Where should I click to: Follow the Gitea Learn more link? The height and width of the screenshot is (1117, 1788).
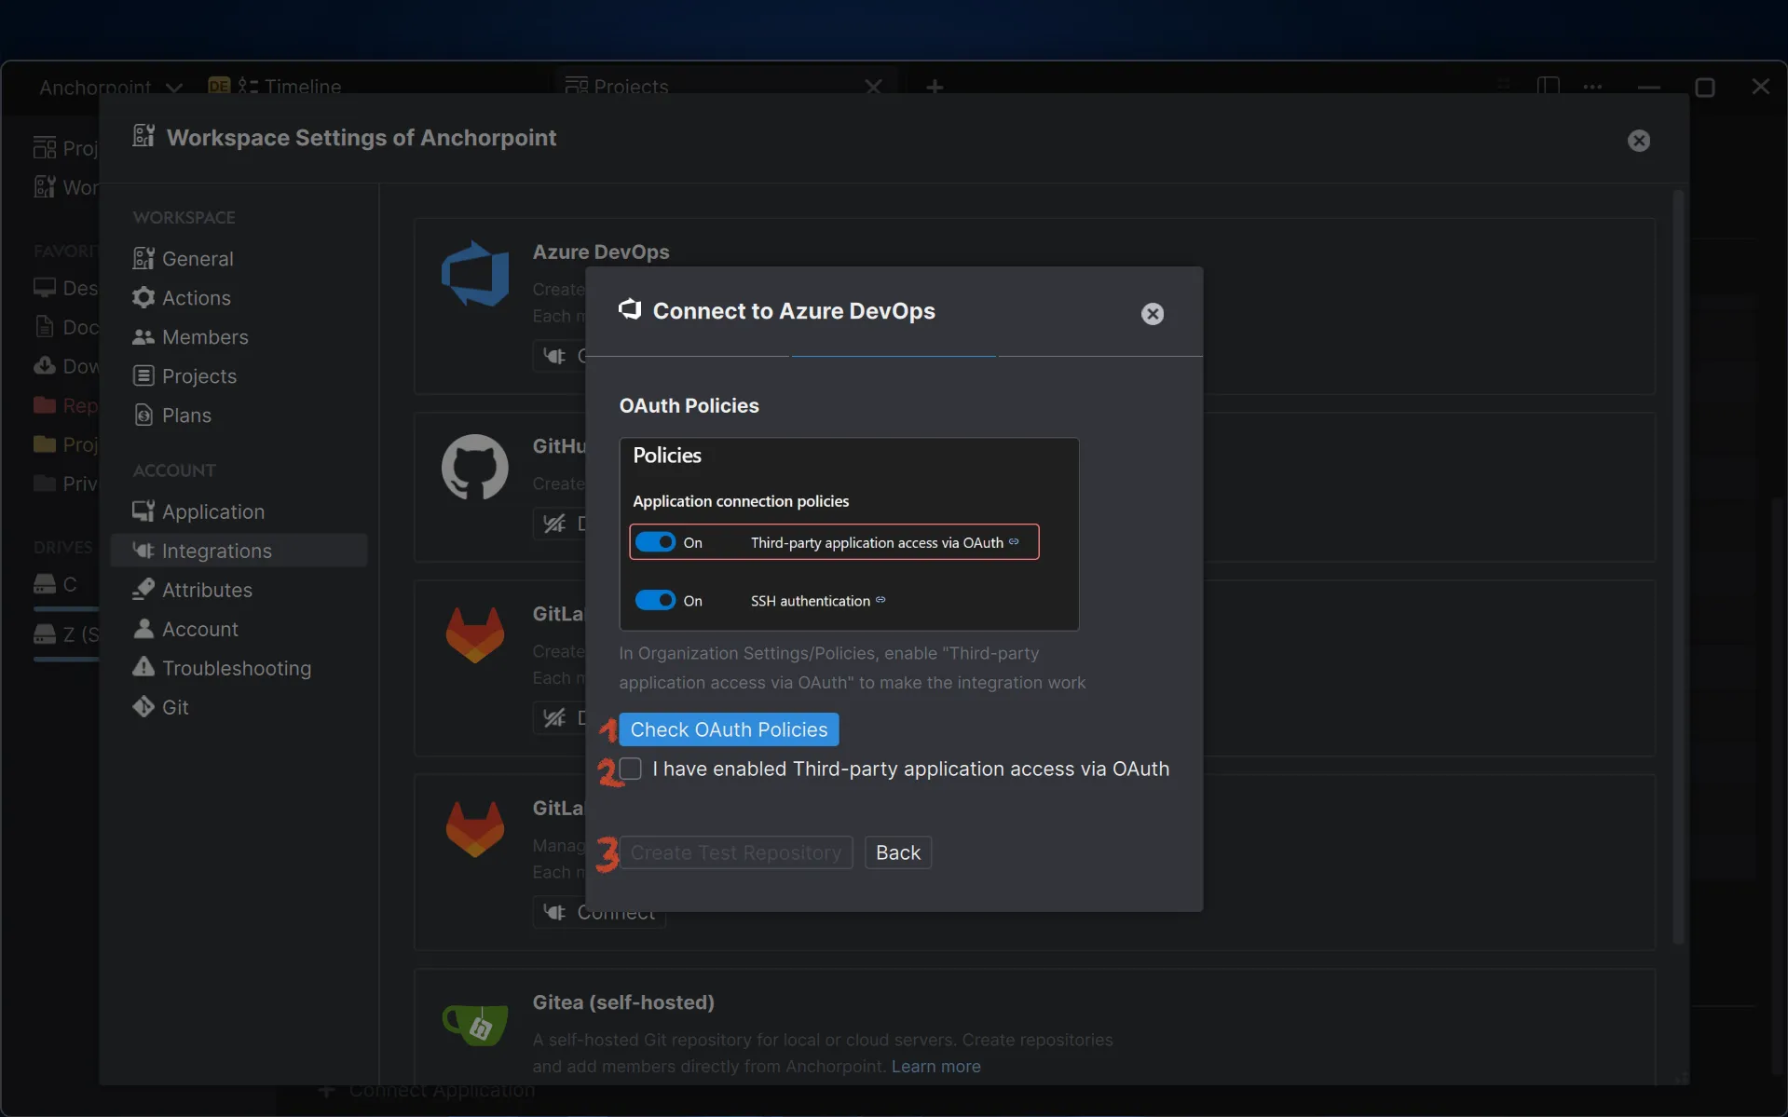coord(935,1066)
